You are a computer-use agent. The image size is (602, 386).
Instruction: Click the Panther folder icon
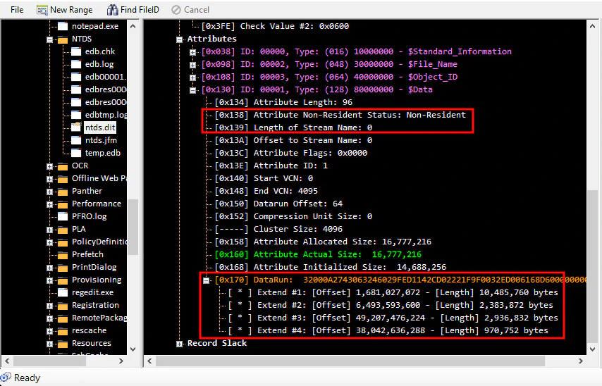pos(63,191)
